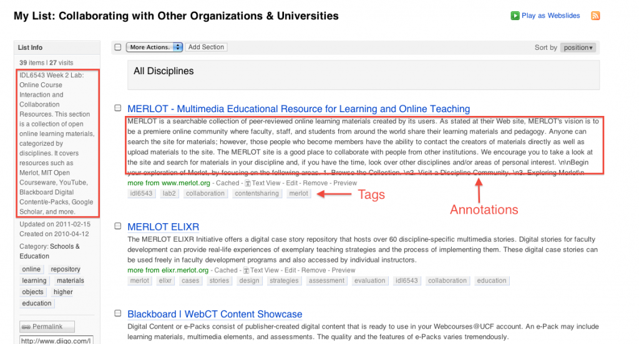Viewport: 639px width, 344px height.
Task: Click the Text View icon under MERLOT entry
Action: (x=247, y=183)
